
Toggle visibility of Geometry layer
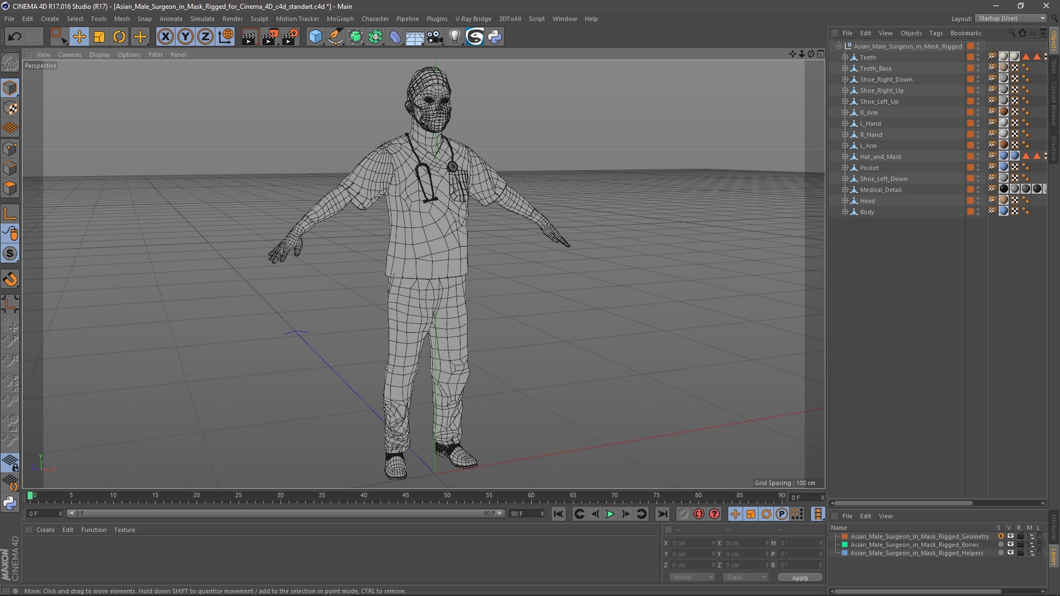1010,536
